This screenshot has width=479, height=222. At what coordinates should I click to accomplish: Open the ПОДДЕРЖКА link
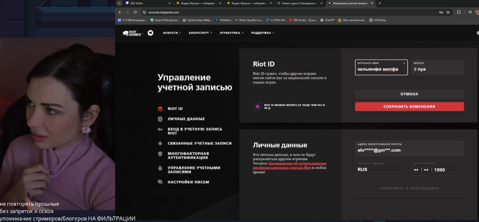tap(263, 33)
